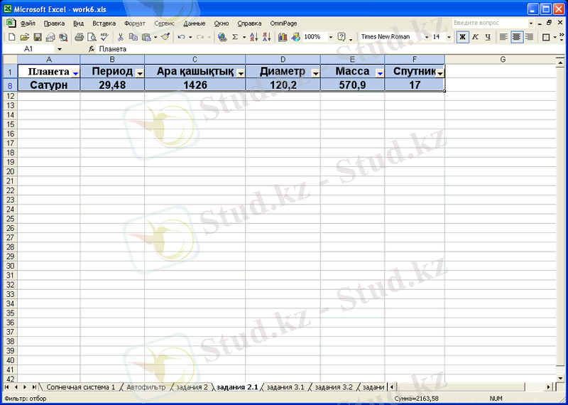Select filtered row 8 header
This screenshot has height=405, width=568.
tap(10, 85)
